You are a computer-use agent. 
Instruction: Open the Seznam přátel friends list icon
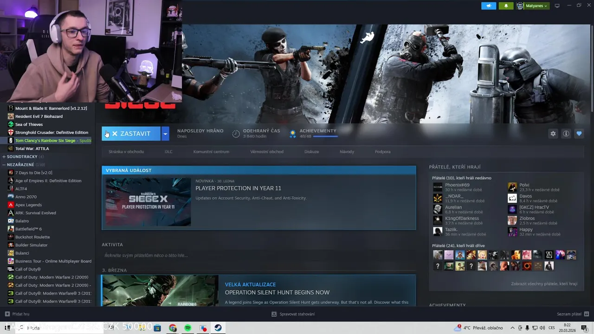[586, 314]
